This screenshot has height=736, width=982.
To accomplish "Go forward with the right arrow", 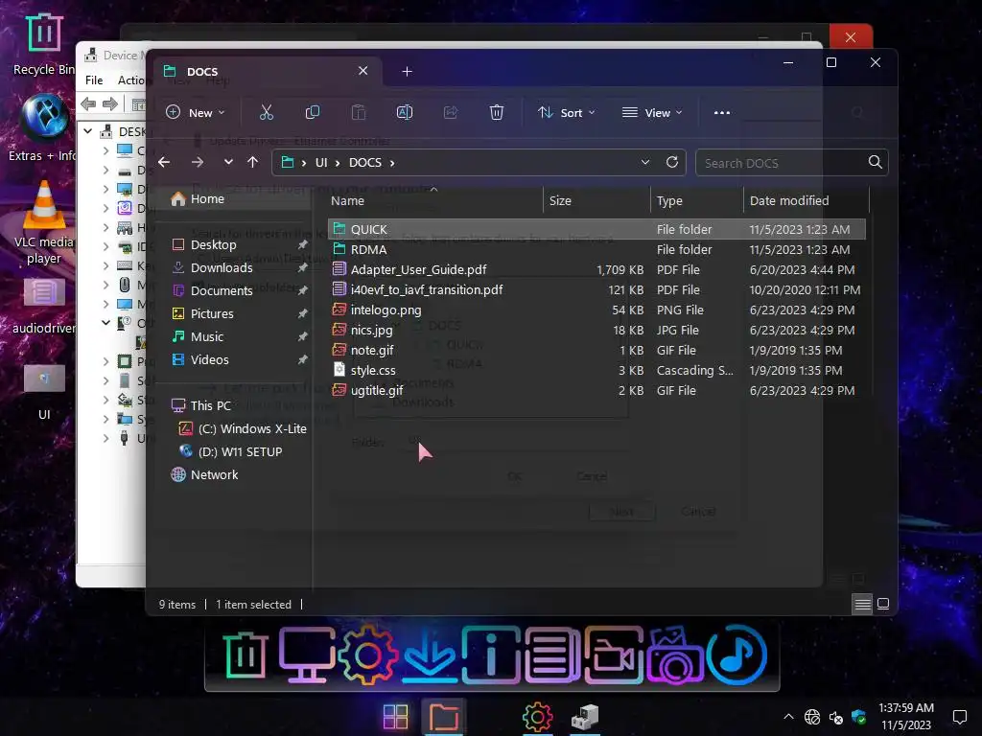I will 198,162.
